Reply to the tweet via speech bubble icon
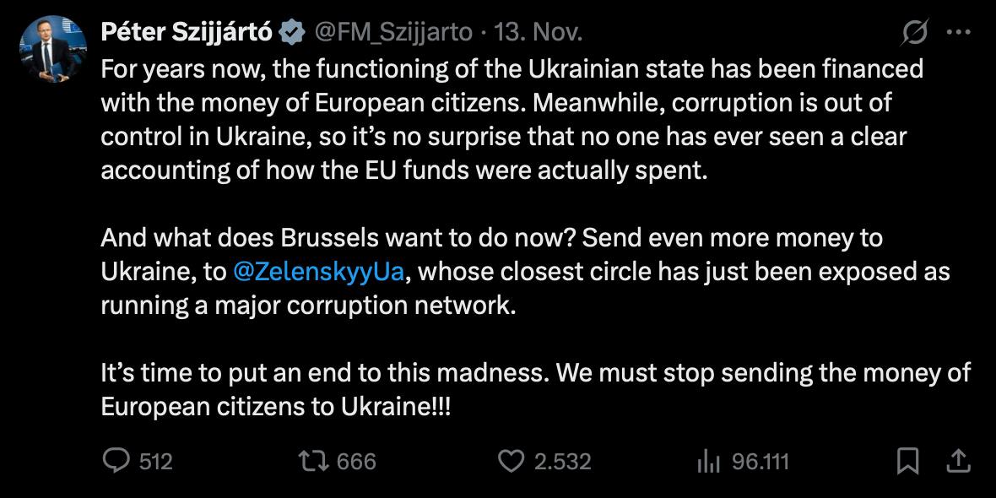Screen dimensions: 996x498 (x=114, y=461)
